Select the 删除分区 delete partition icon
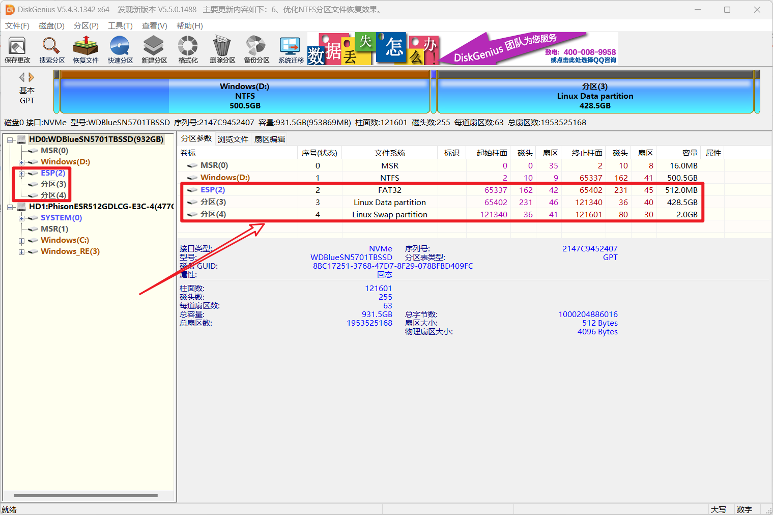This screenshot has width=773, height=515. click(x=221, y=49)
